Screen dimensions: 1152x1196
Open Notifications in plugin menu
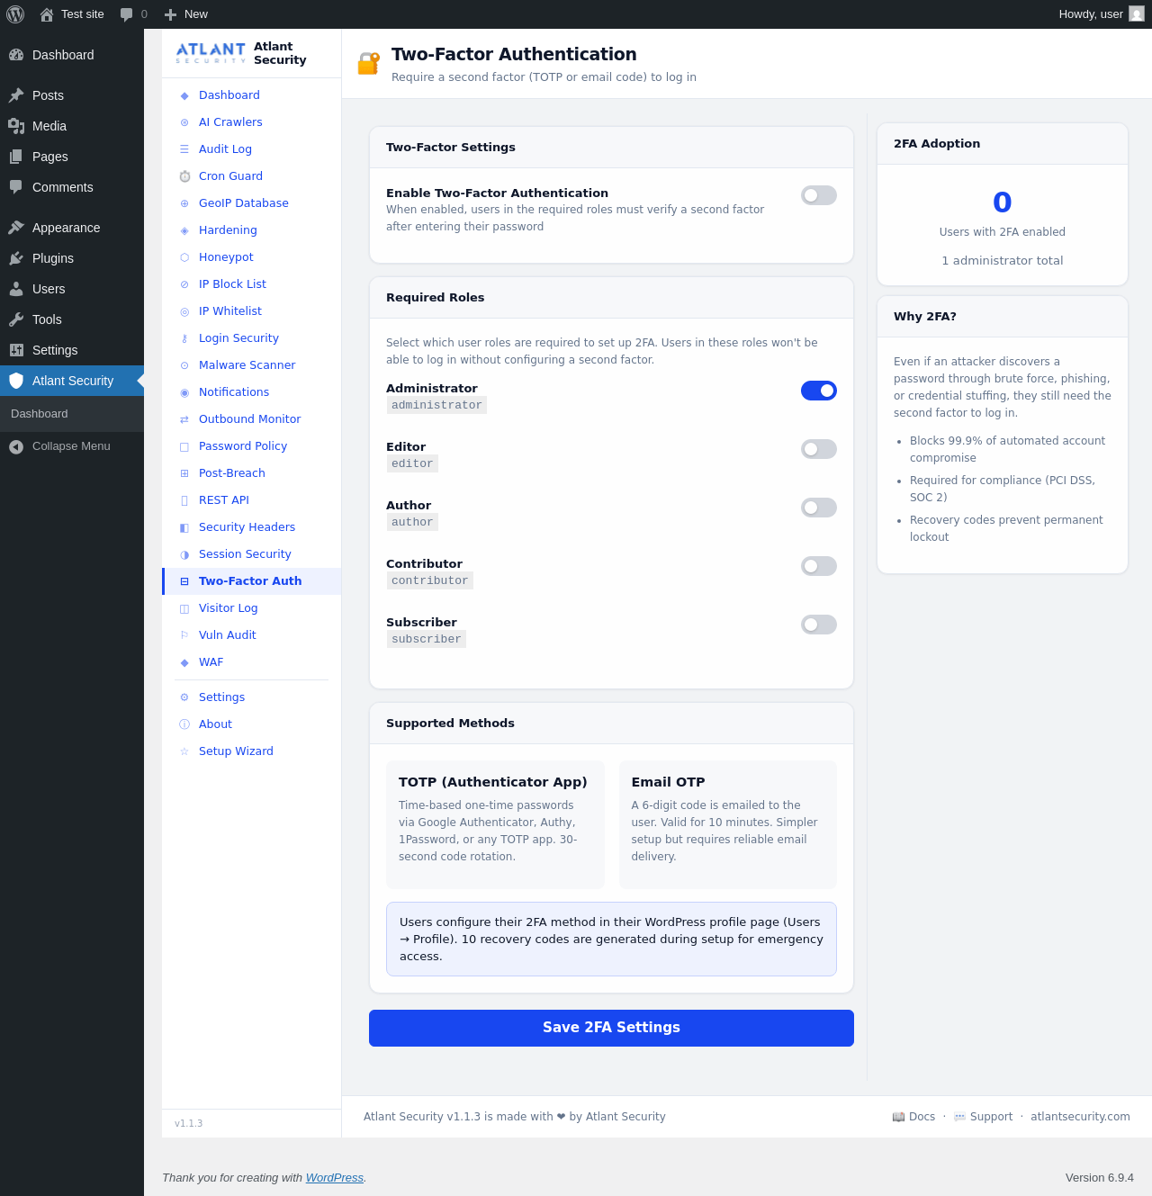251,392
